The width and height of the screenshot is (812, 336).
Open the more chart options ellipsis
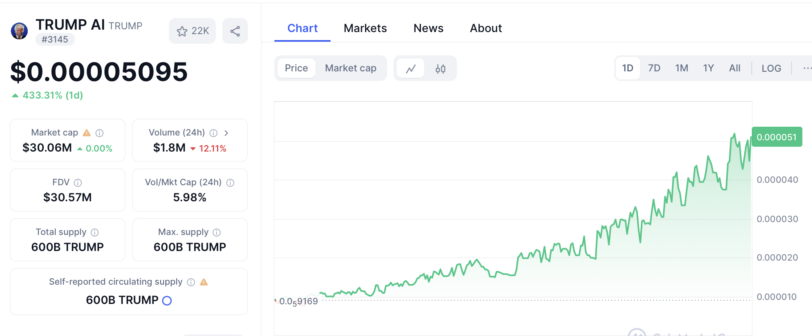[807, 68]
